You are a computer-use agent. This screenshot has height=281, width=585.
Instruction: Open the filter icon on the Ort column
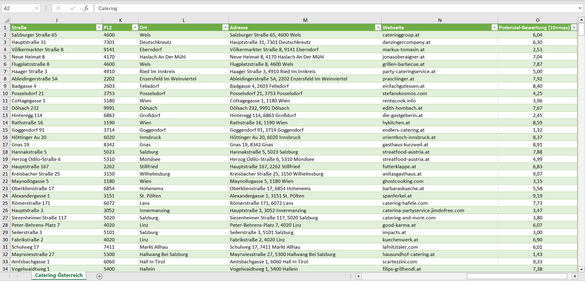click(225, 27)
